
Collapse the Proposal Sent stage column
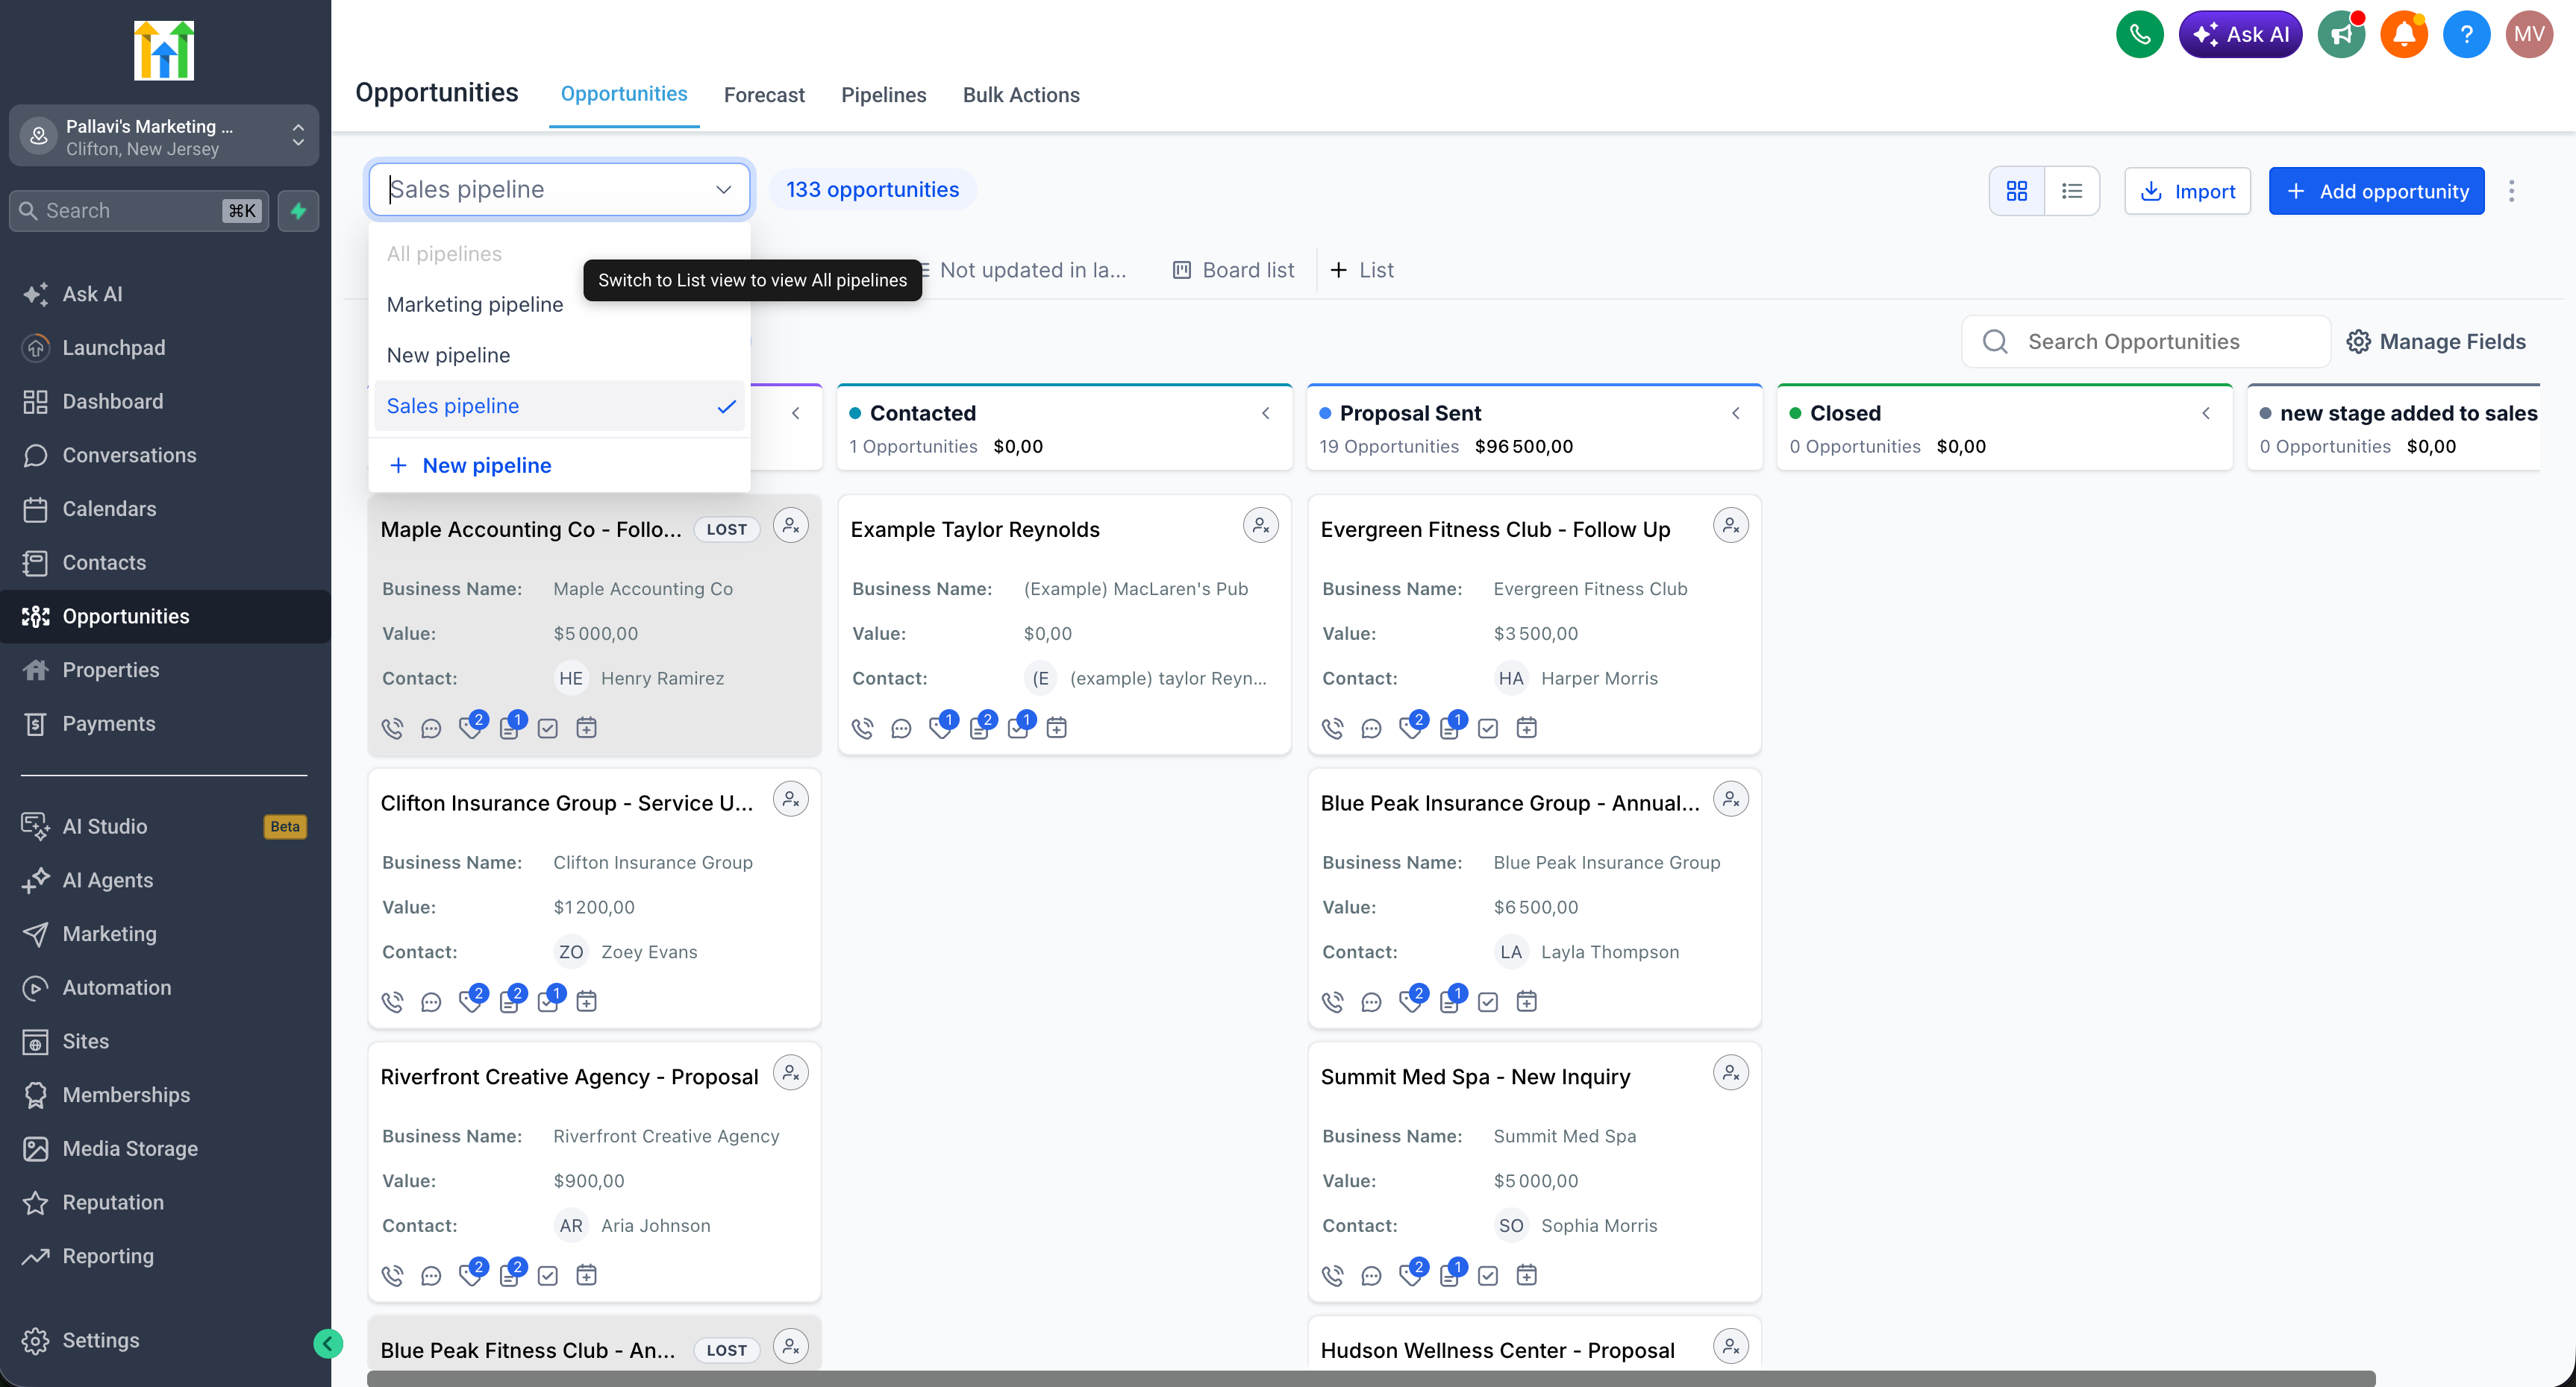[x=1735, y=412]
